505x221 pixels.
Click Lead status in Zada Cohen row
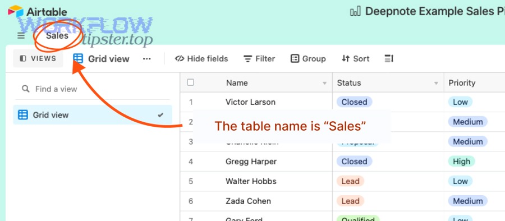pos(350,201)
